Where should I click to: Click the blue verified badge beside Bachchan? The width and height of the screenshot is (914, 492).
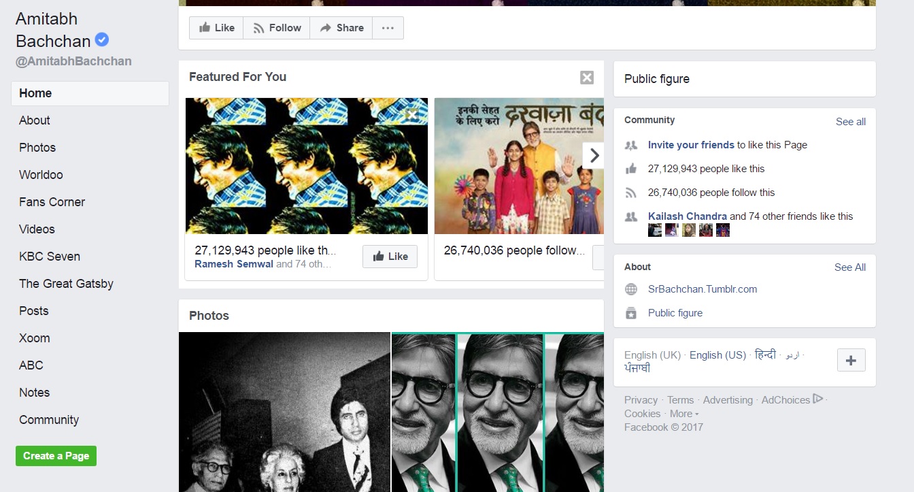[x=101, y=39]
